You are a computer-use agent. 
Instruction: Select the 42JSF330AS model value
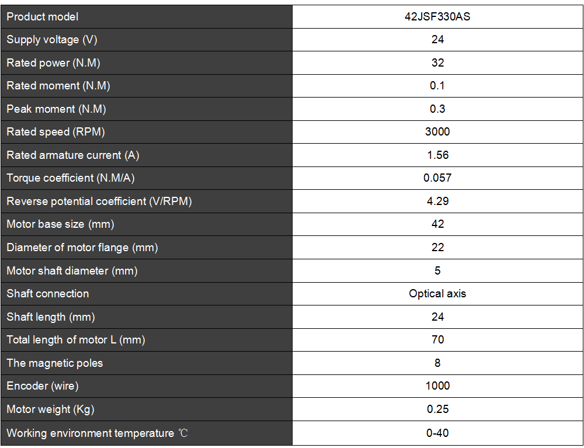(x=437, y=17)
